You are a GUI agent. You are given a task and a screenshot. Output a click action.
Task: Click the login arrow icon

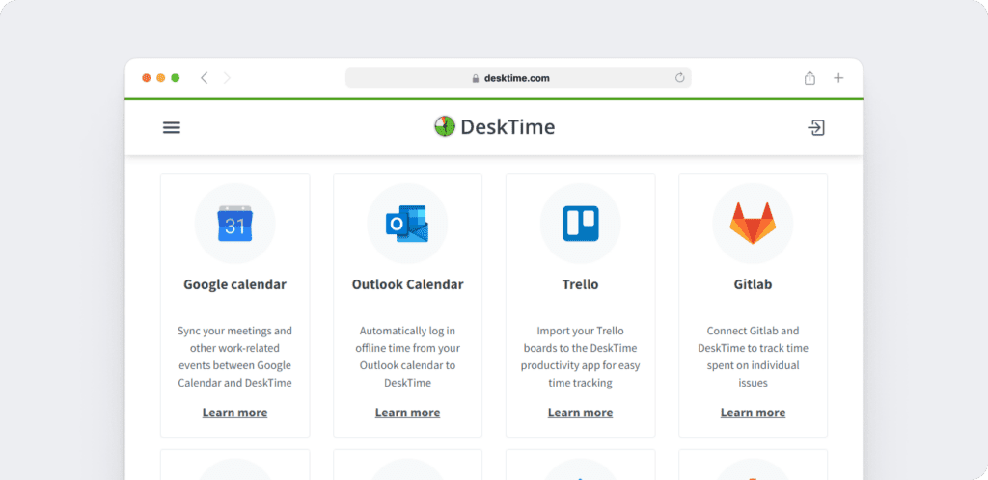point(816,127)
